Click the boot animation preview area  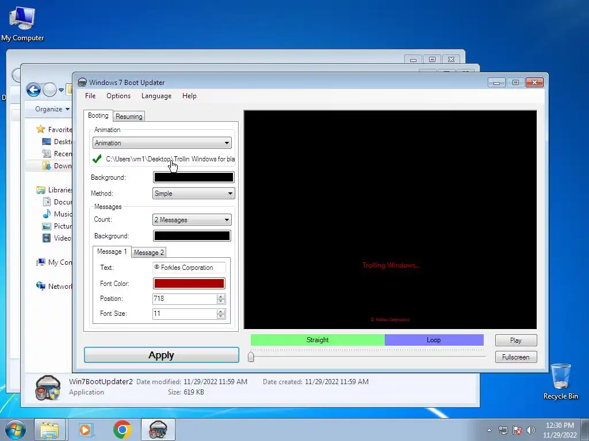pyautogui.click(x=391, y=220)
